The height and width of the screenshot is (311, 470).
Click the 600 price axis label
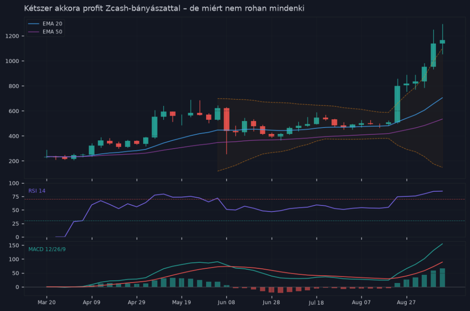pos(14,111)
